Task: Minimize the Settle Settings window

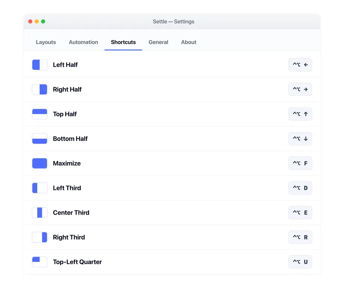Action: coord(37,21)
